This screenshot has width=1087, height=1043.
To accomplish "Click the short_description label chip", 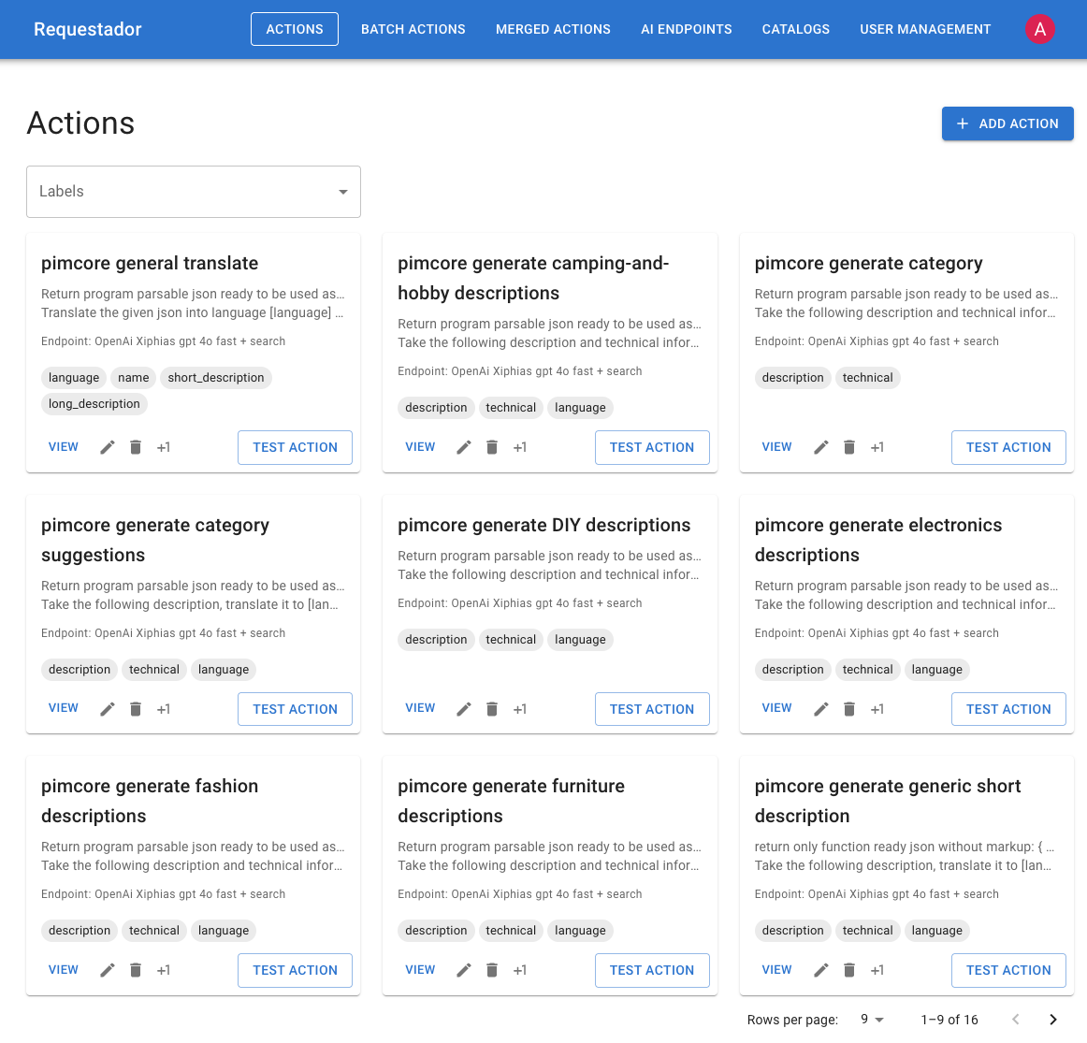I will pos(216,378).
